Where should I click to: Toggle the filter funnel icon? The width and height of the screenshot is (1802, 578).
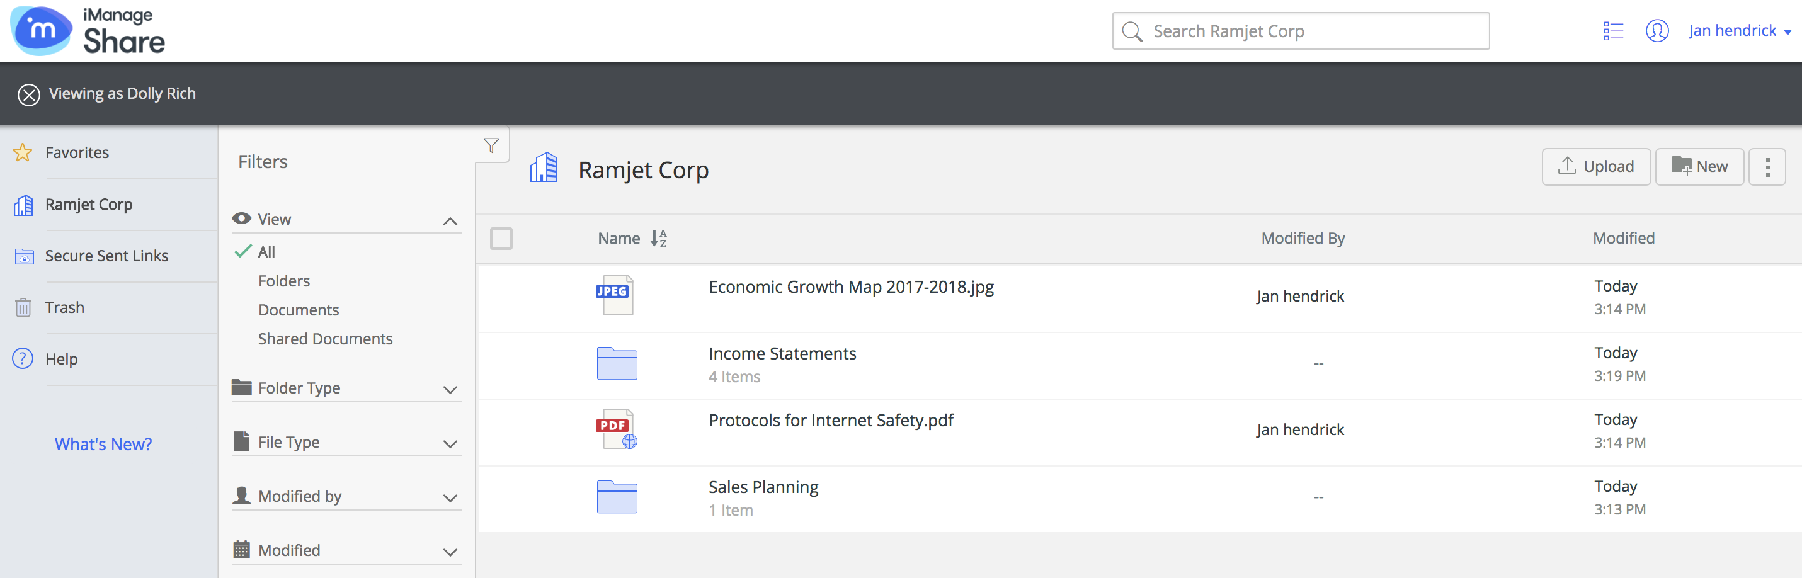(x=491, y=145)
